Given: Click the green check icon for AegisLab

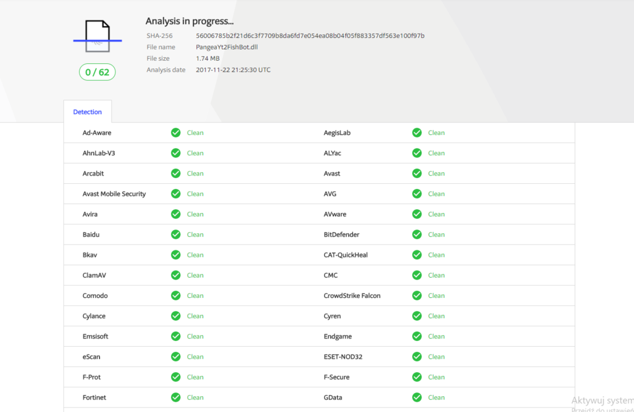Looking at the screenshot, I should click(x=417, y=132).
